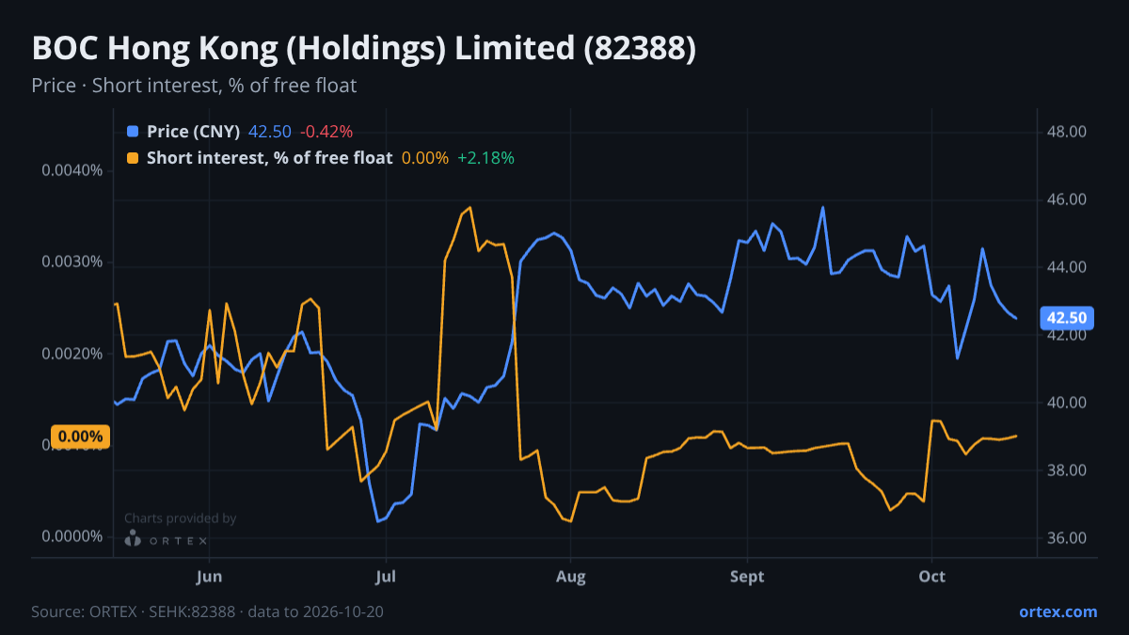Click the 0.0000% left axis label
1129x635 pixels.
coord(72,536)
